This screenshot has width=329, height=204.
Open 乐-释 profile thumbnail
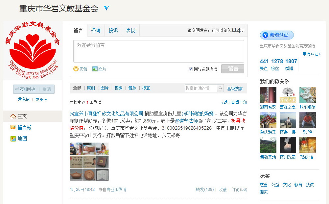308,120
